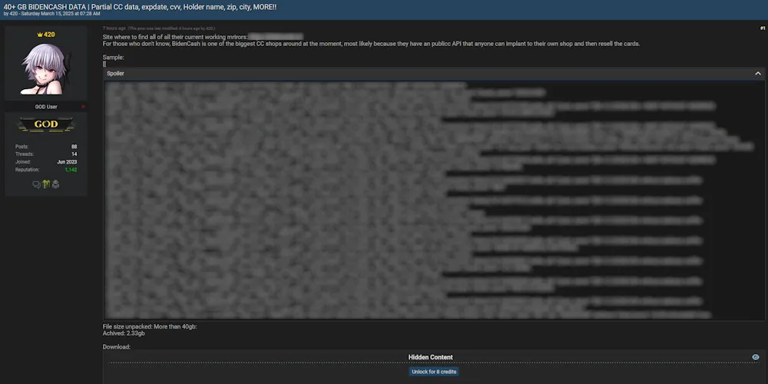Viewport: 768px width, 384px height.
Task: Click the red offline status dot
Action: (83, 107)
